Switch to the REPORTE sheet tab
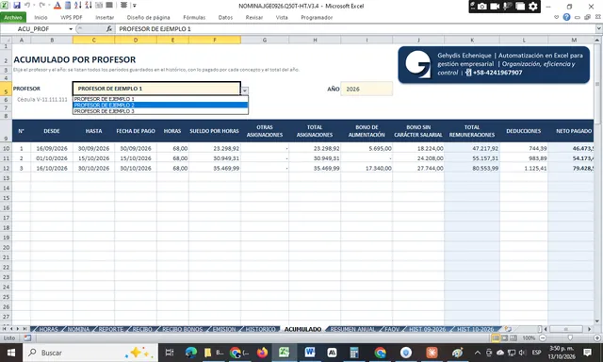This screenshot has width=603, height=362. pyautogui.click(x=111, y=329)
